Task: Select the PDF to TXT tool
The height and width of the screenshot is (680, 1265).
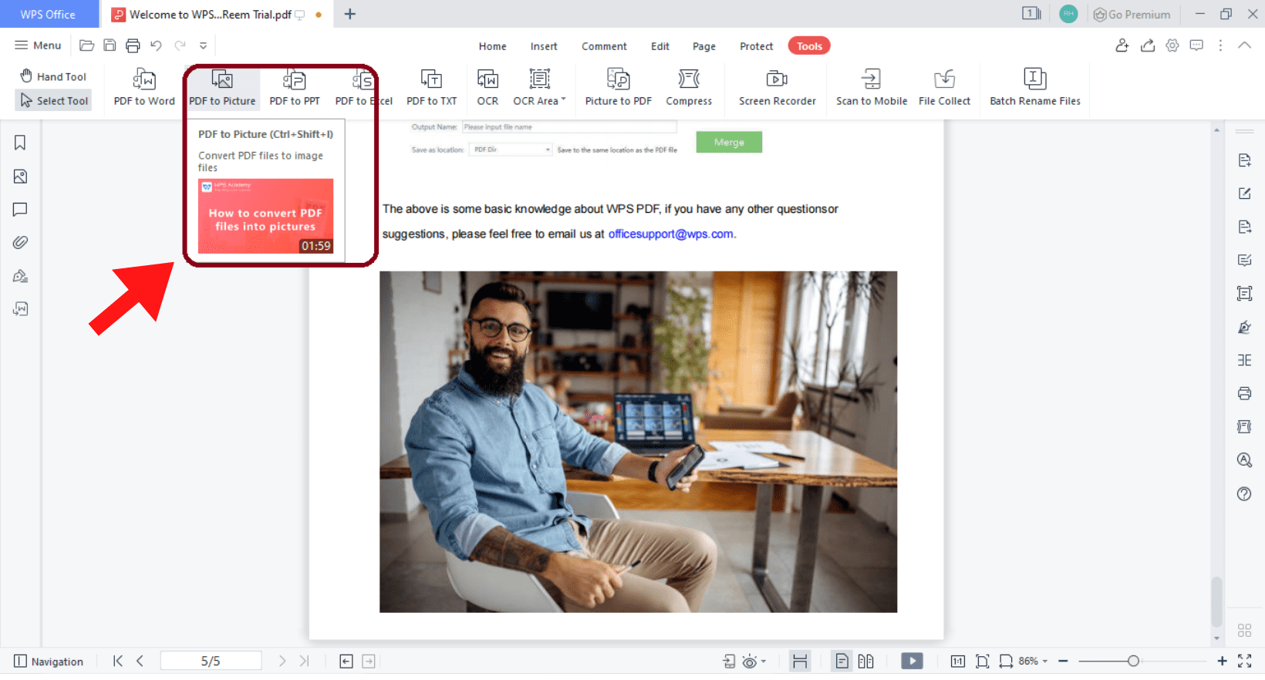Action: coord(432,87)
